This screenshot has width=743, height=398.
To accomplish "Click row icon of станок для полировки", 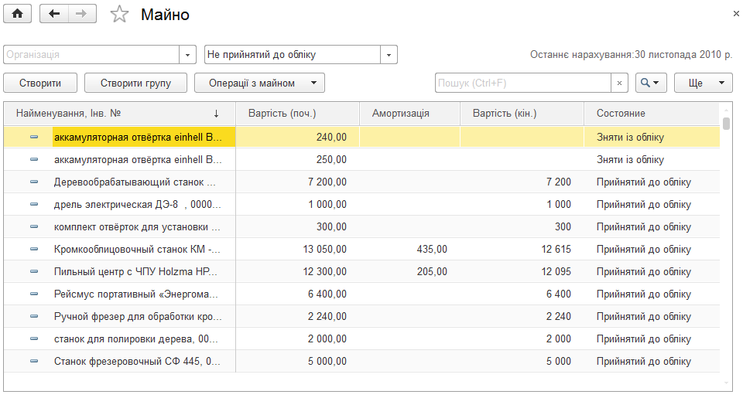I will [34, 338].
